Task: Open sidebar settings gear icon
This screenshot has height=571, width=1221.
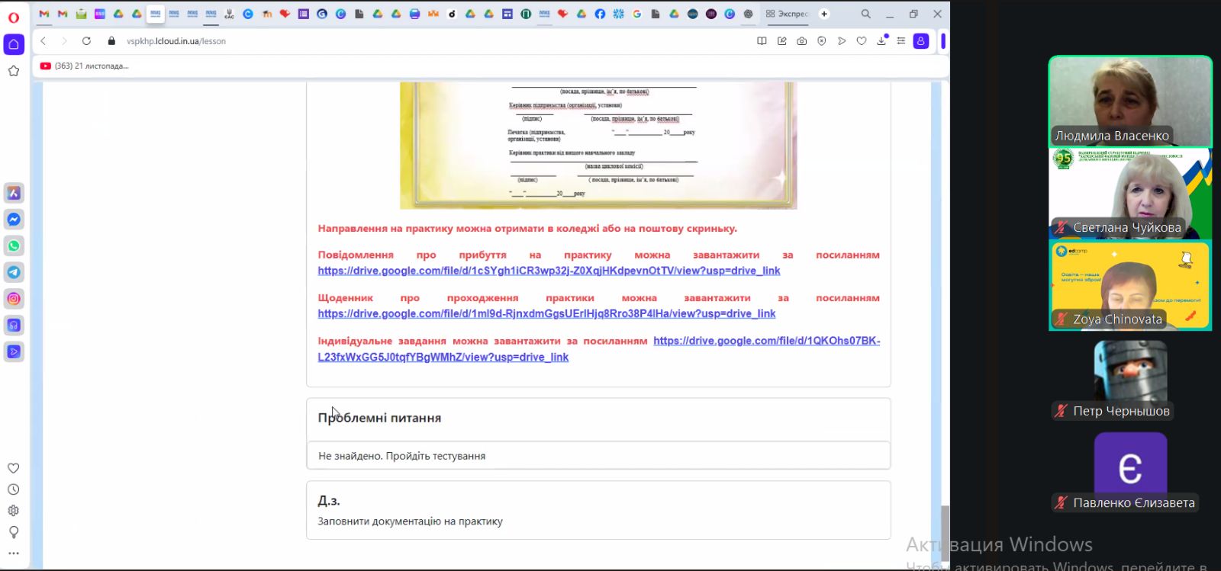Action: (x=14, y=511)
